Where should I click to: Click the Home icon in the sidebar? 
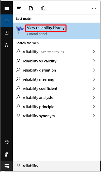[x=7, y=21]
